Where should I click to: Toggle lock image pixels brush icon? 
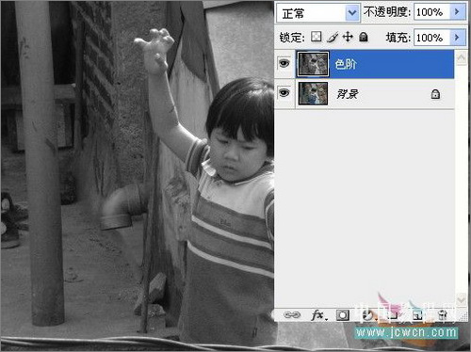pyautogui.click(x=333, y=37)
